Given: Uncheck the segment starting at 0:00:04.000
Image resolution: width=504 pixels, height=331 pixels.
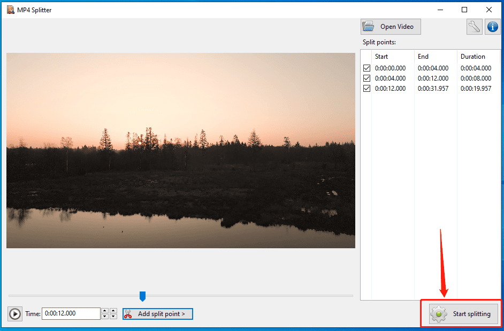Looking at the screenshot, I should click(x=366, y=78).
